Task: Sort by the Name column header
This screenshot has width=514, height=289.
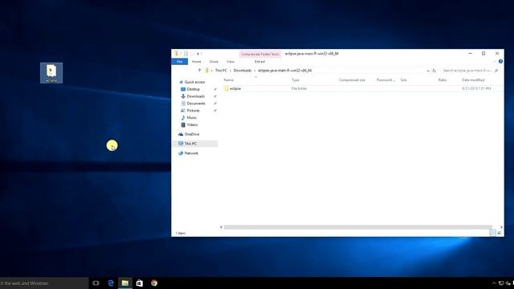Action: pos(228,80)
